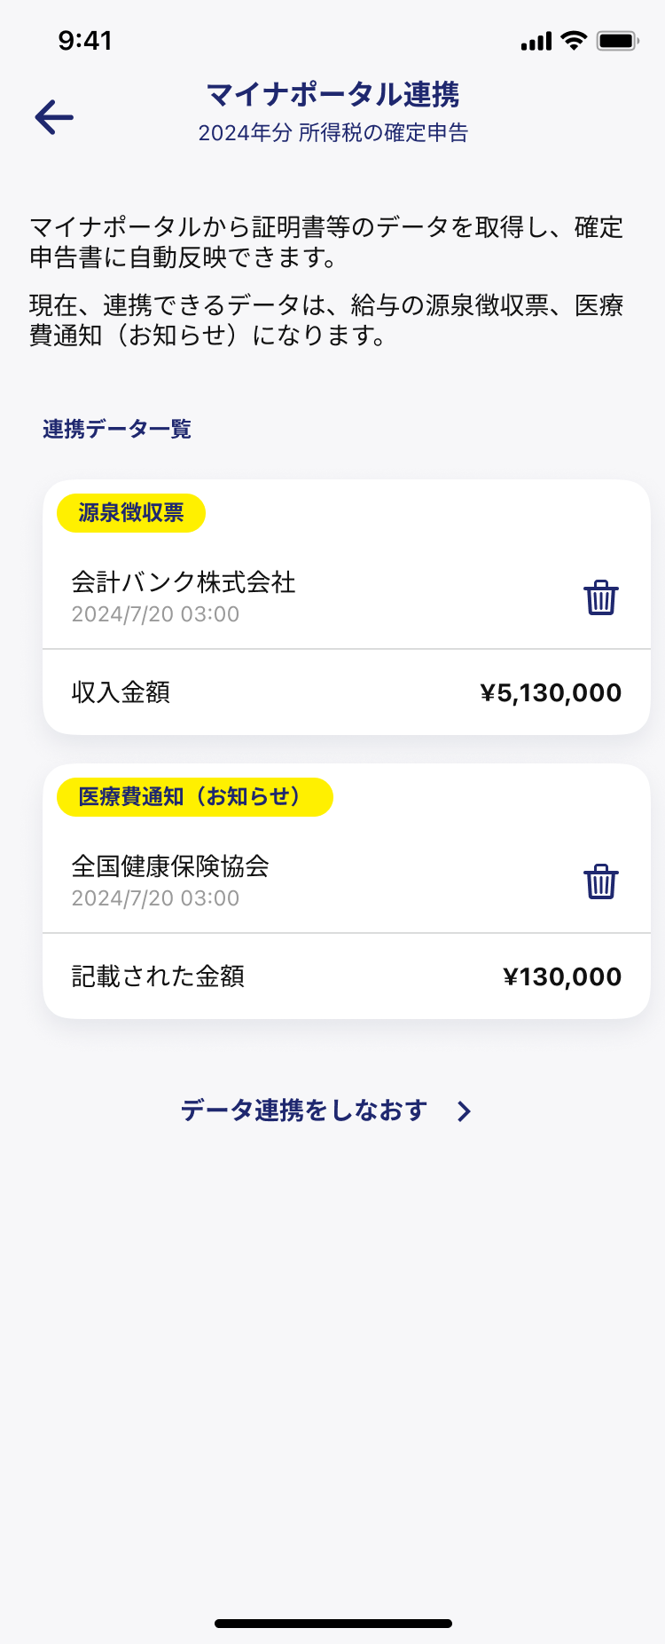Viewport: 665px width, 1644px height.
Task: Tap the 収入金額 row
Action: point(347,692)
